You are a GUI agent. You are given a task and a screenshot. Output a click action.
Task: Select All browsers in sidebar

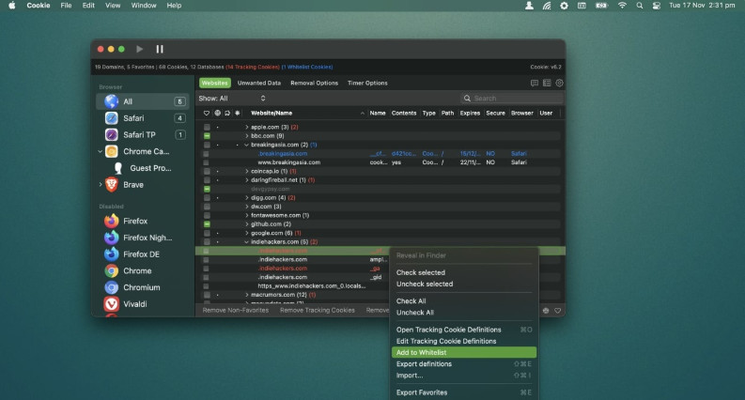pyautogui.click(x=143, y=101)
